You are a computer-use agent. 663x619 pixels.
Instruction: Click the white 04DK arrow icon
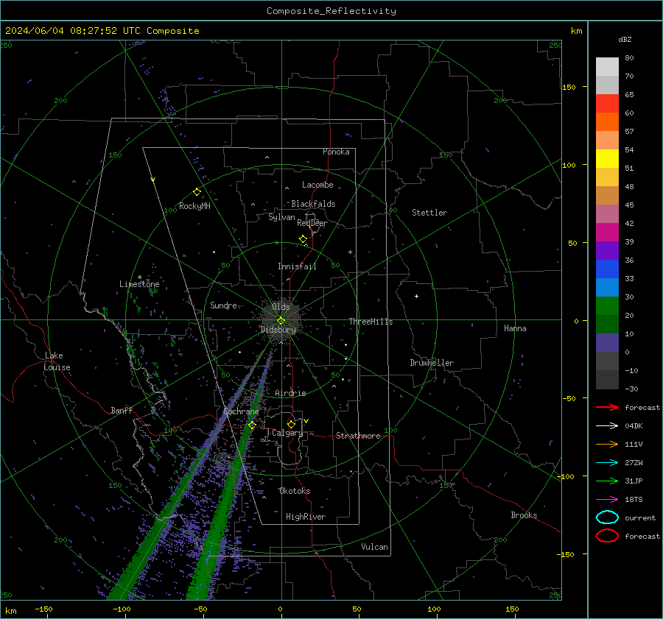(x=607, y=426)
